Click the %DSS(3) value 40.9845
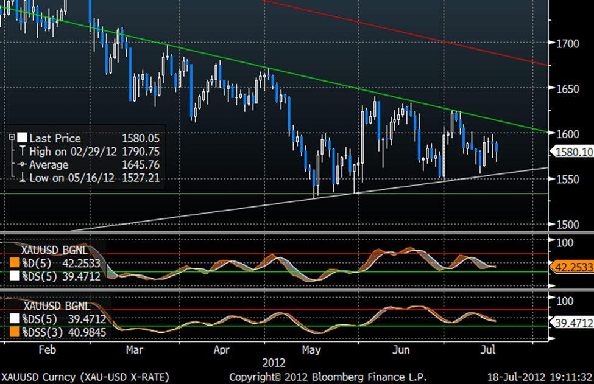This screenshot has height=384, width=594. point(87,332)
